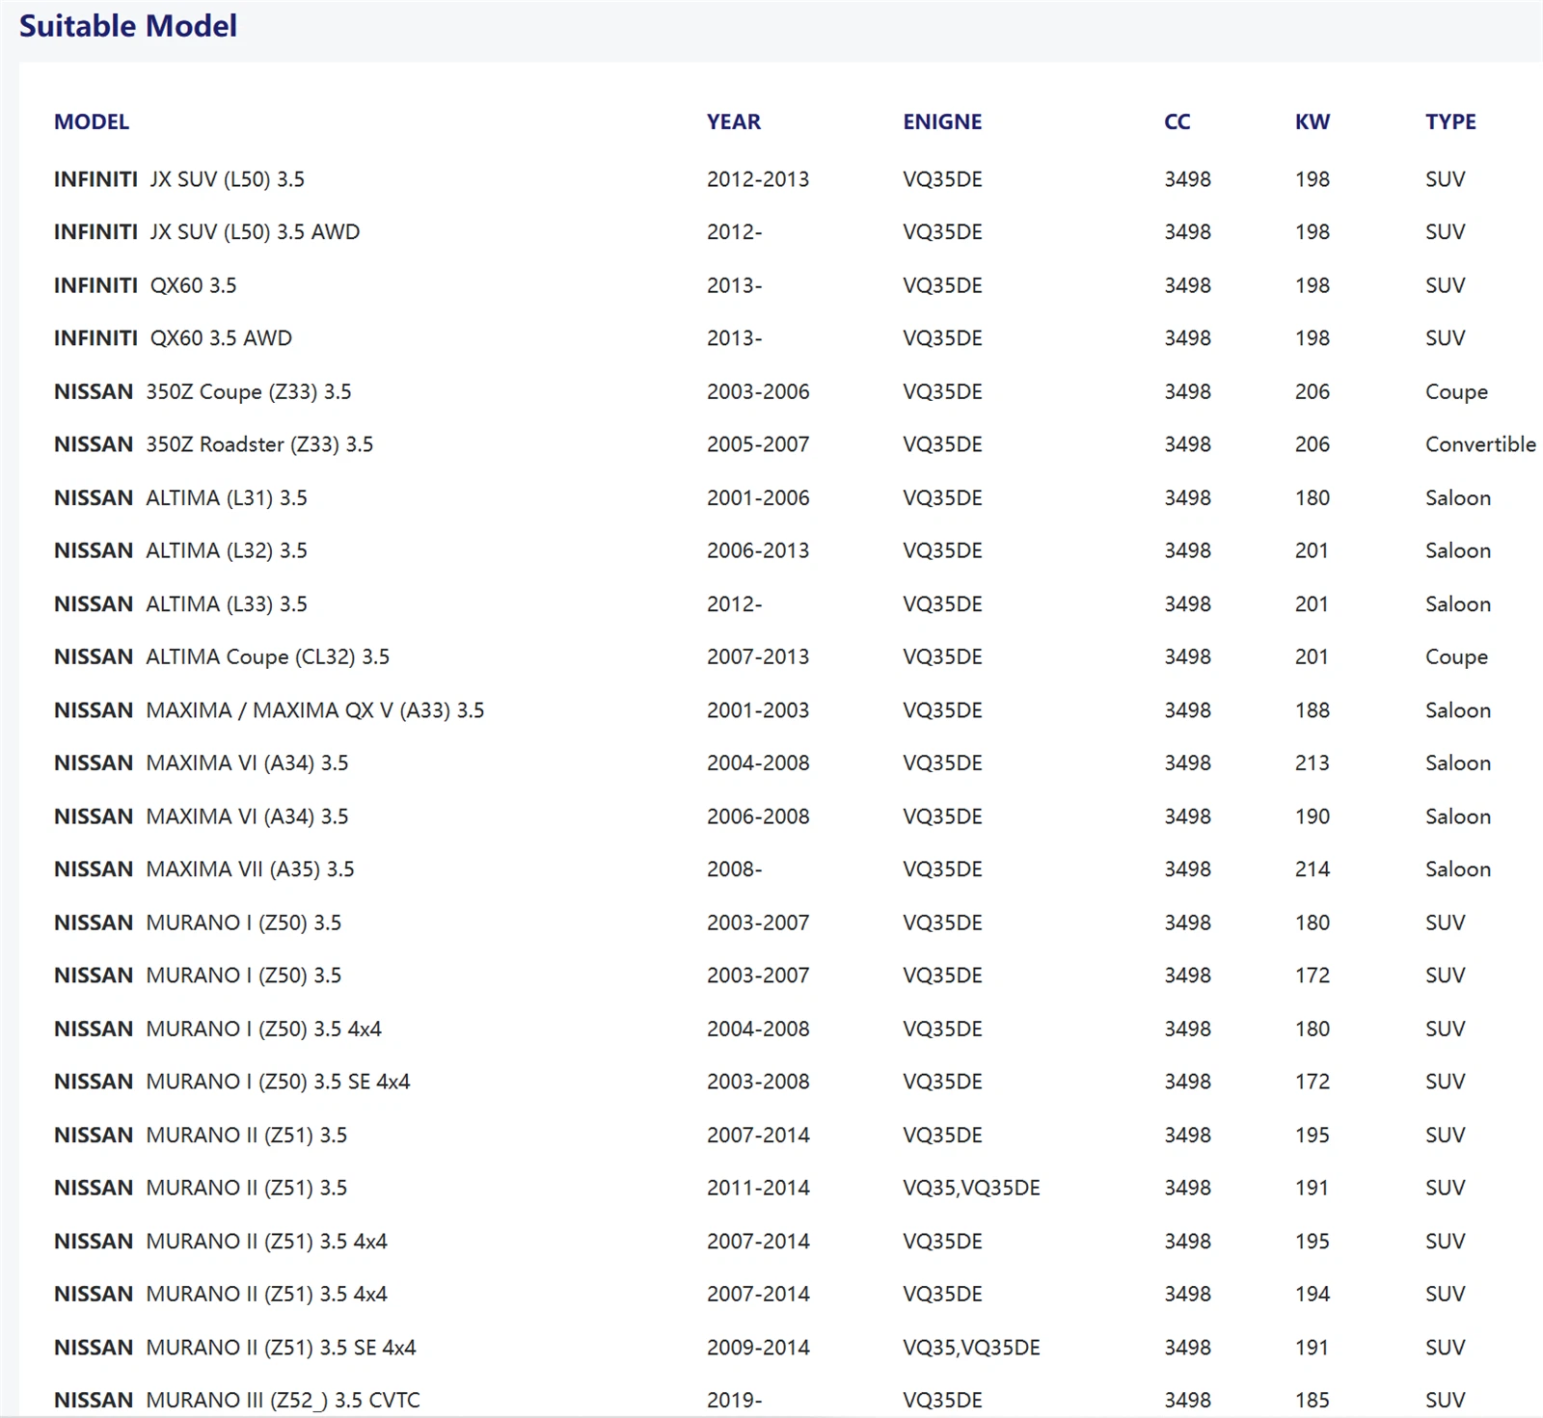Click the year 2006-2013 cell

click(758, 550)
